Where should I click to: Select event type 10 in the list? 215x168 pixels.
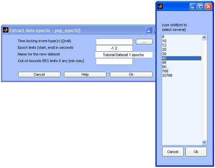pos(182,41)
